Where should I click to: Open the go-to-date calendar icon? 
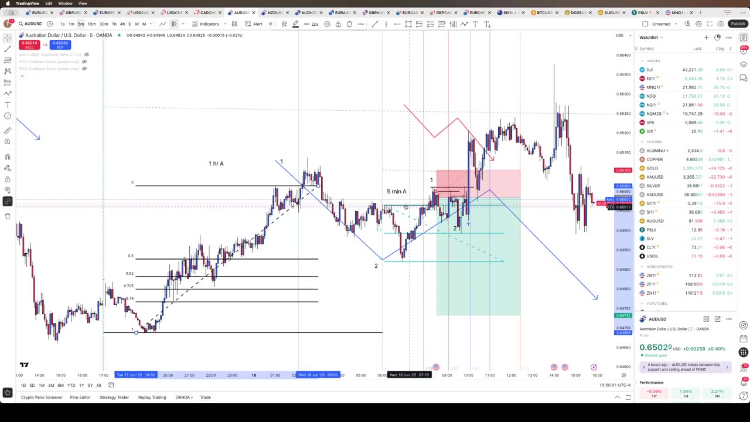[x=111, y=385]
